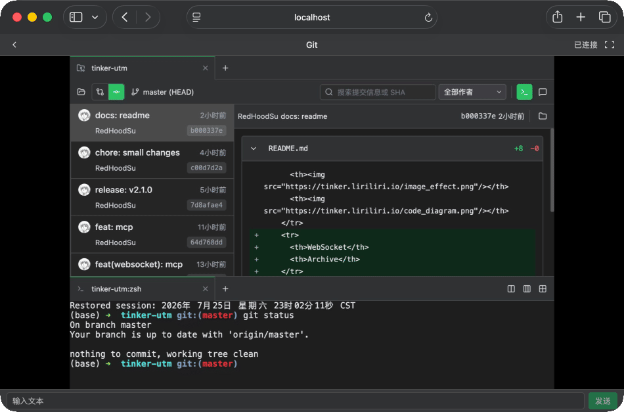Click the localhost address bar
The image size is (624, 412).
click(x=312, y=17)
